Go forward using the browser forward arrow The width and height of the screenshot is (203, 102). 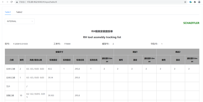click(x=7, y=2)
